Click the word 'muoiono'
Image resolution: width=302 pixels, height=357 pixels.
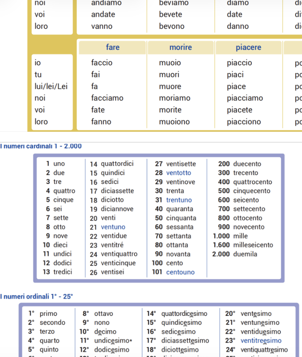[174, 122]
